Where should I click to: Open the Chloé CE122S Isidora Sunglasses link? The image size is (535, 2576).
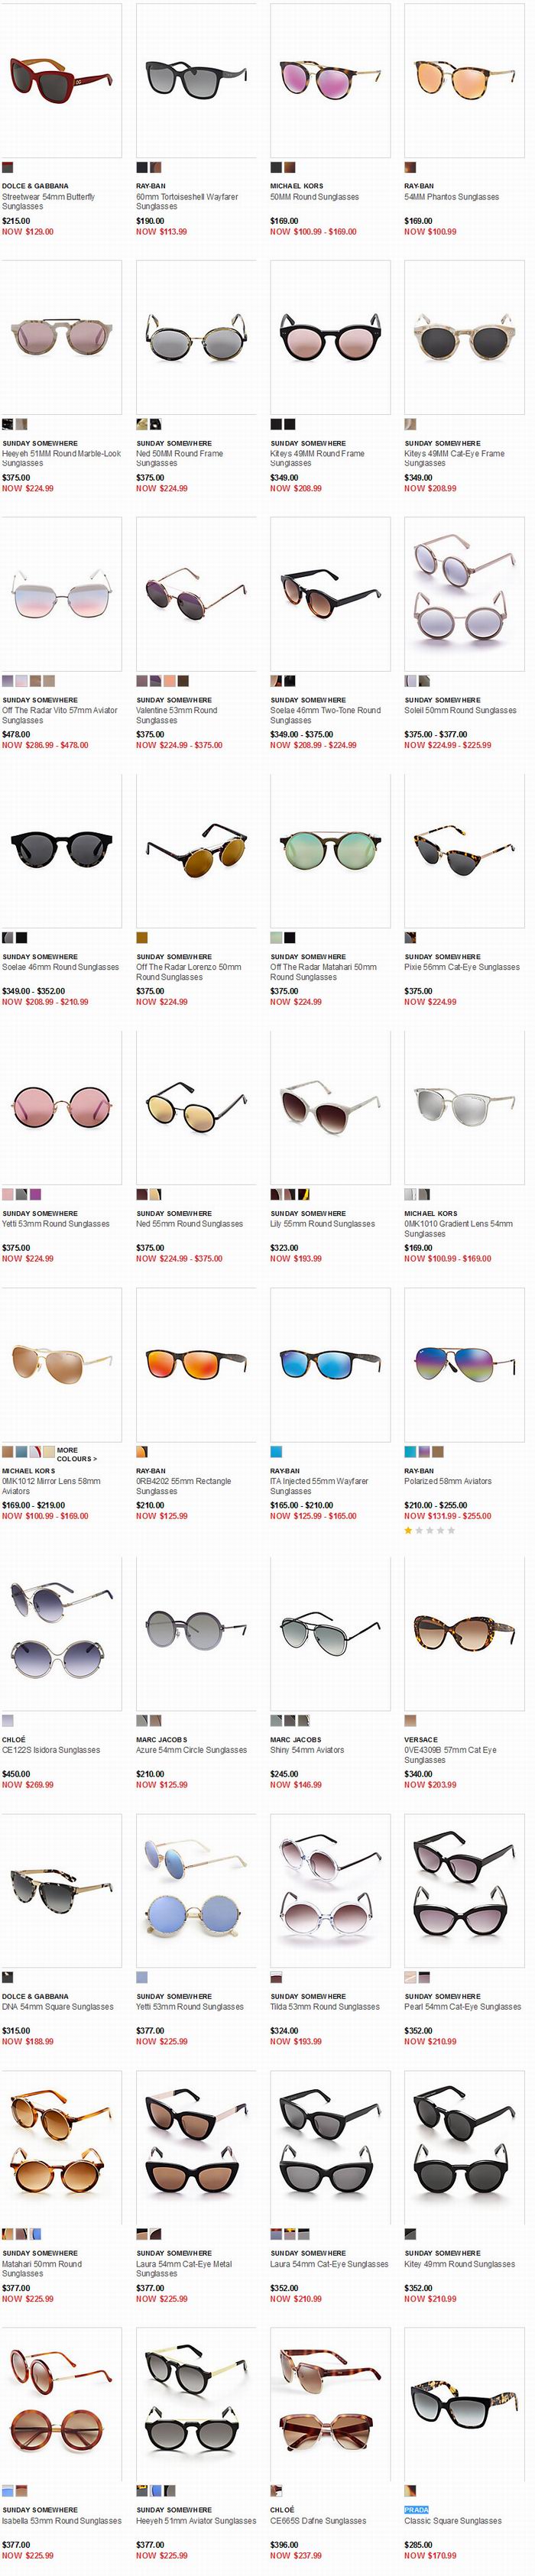coord(51,1750)
